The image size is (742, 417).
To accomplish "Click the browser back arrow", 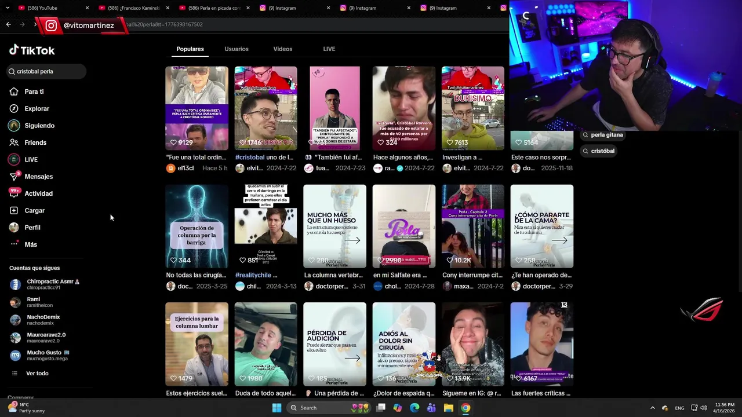I will (8, 24).
